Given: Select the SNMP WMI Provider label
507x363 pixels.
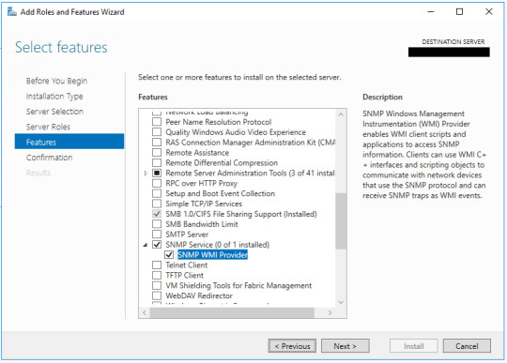Looking at the screenshot, I should (213, 255).
